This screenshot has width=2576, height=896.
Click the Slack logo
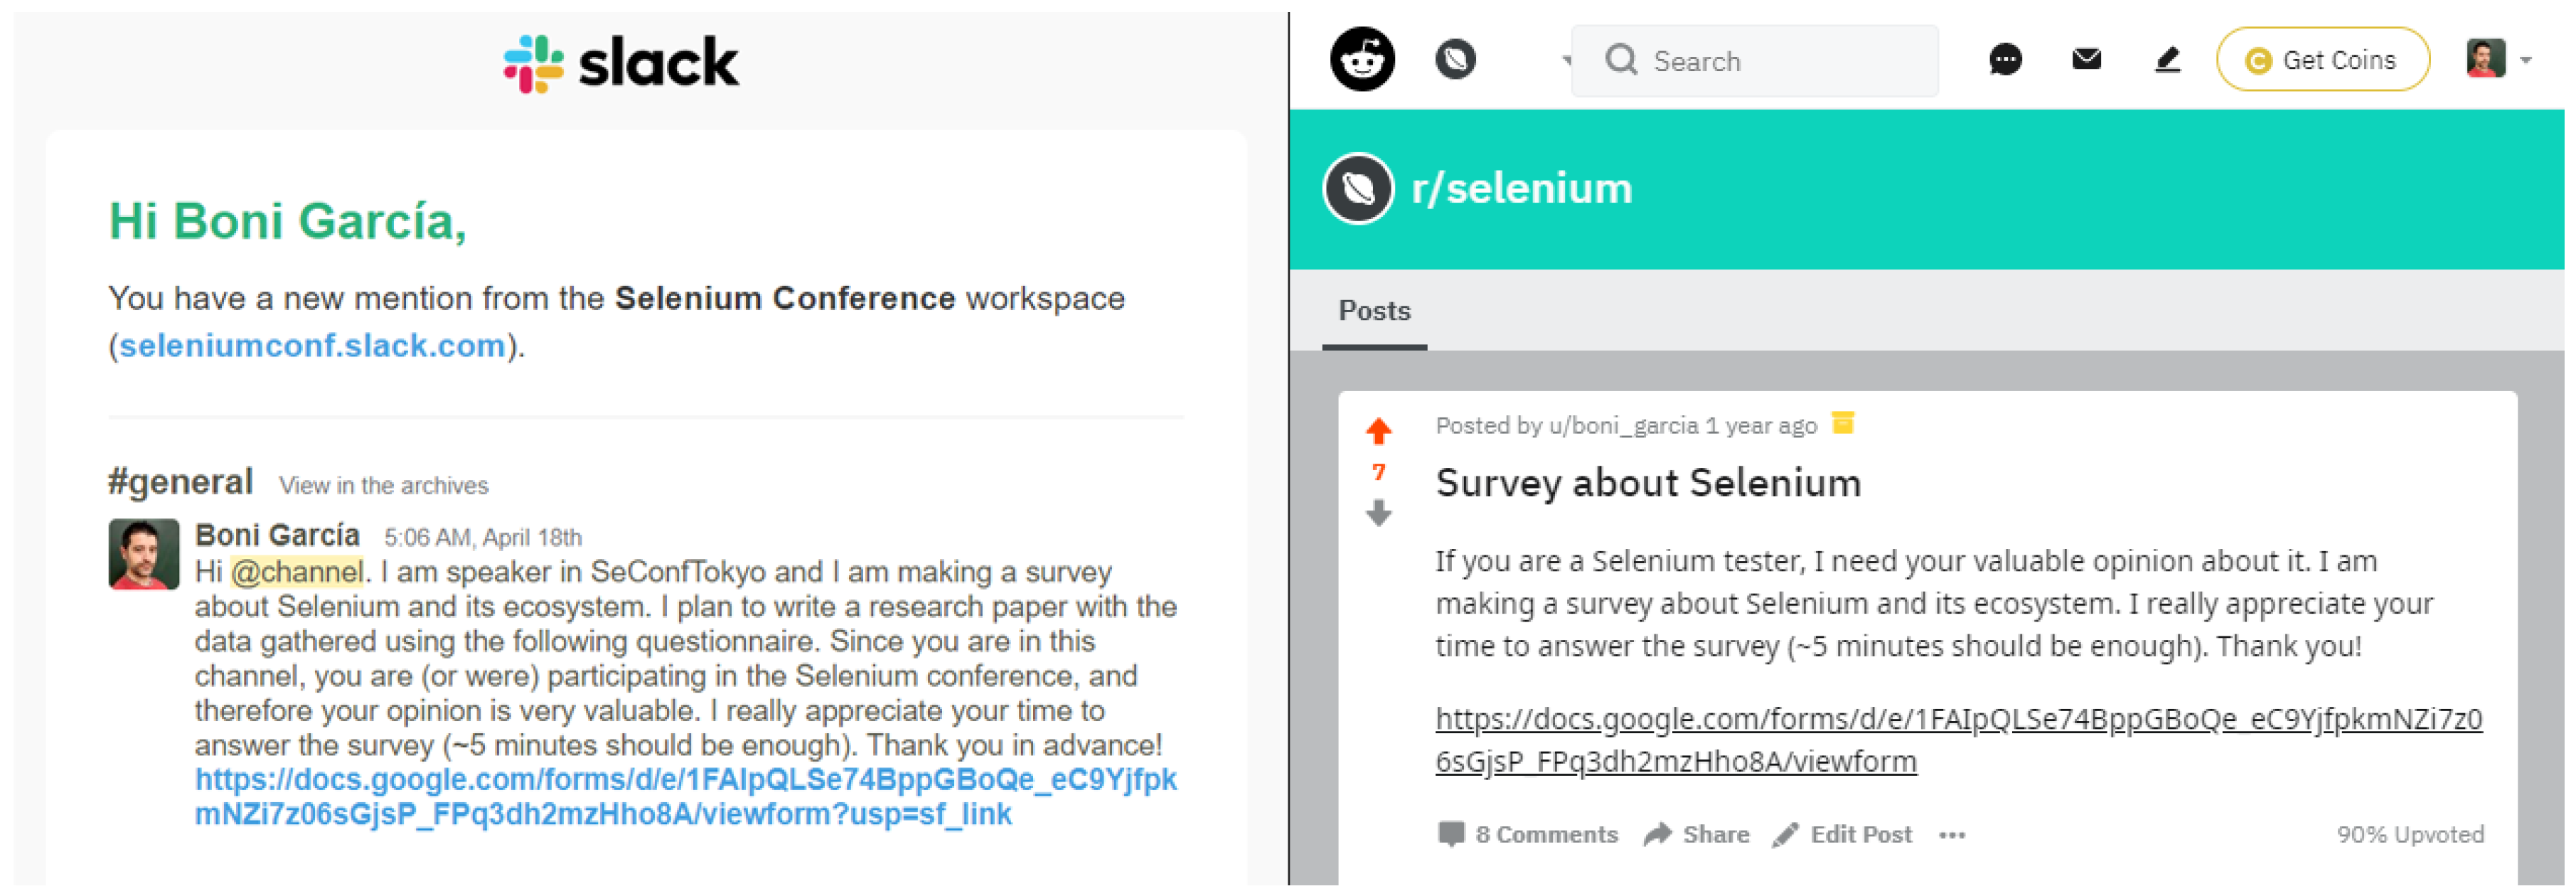coord(621,63)
